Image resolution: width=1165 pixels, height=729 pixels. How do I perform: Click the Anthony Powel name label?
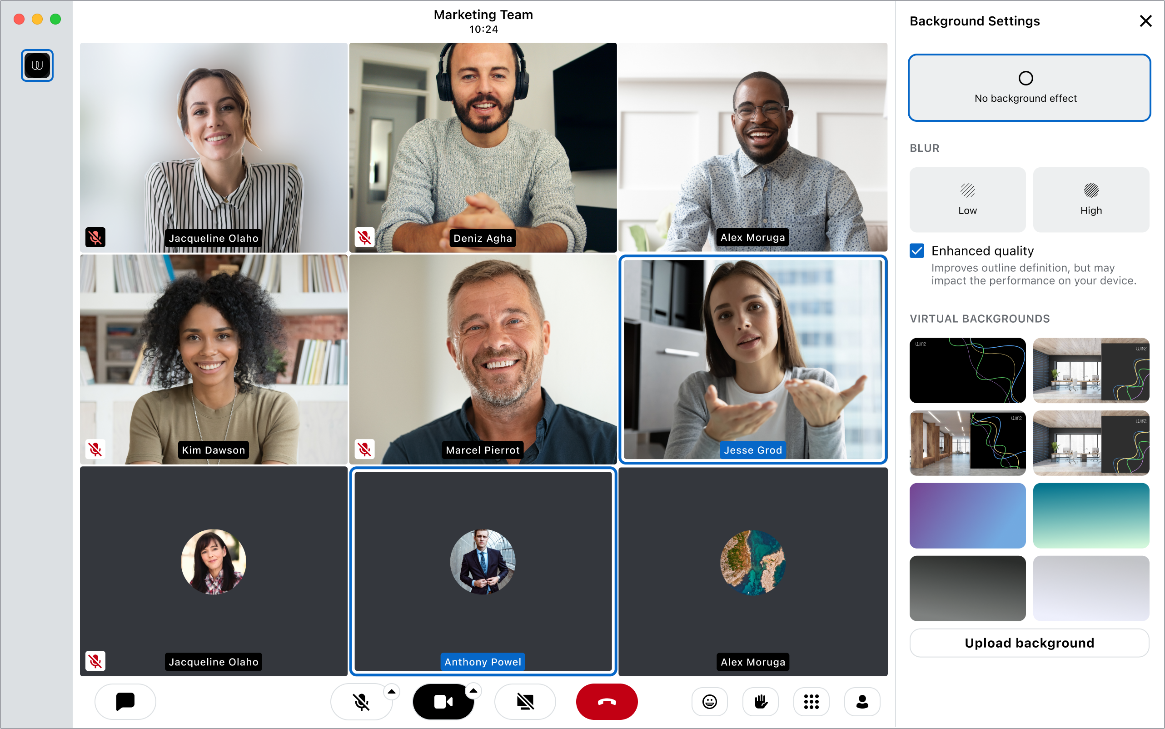[x=483, y=662]
